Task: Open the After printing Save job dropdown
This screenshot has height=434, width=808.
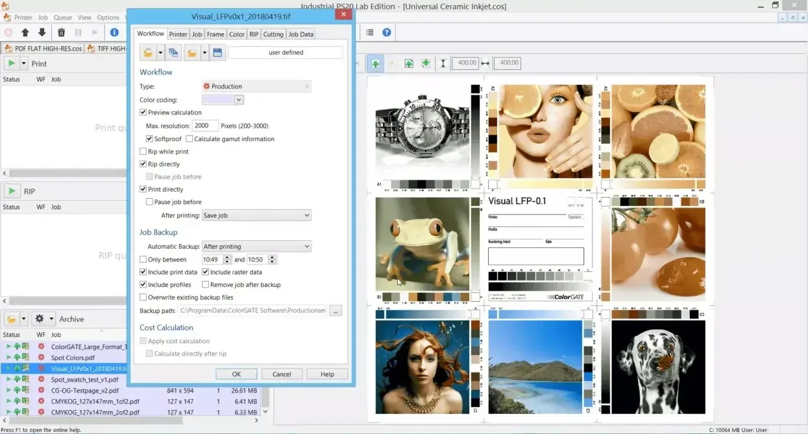Action: pyautogui.click(x=256, y=216)
